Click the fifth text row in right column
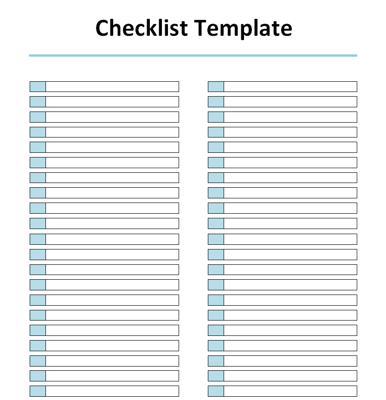The height and width of the screenshot is (400, 386). click(290, 147)
